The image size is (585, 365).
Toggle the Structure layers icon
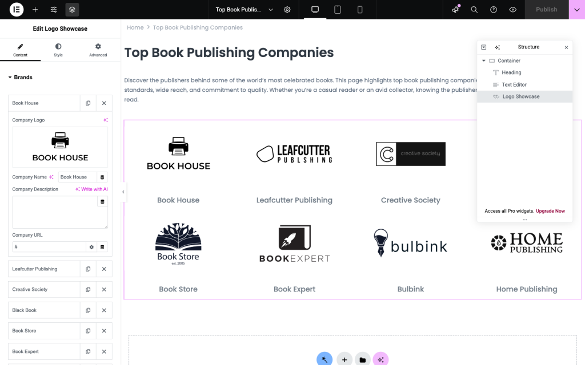[x=72, y=10]
